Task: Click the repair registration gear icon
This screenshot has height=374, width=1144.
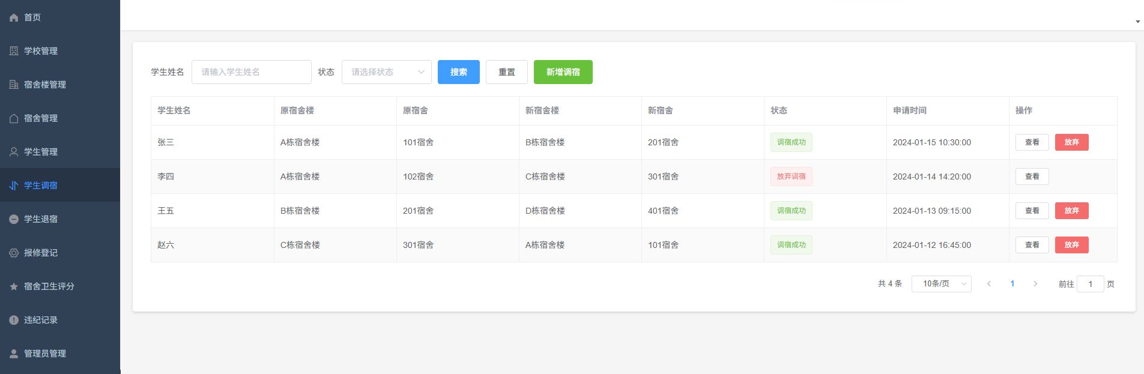Action: coord(14,253)
